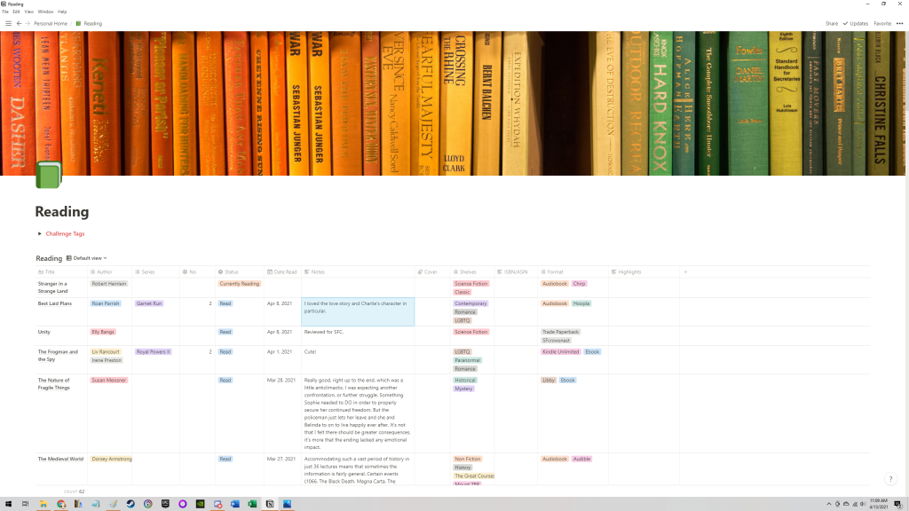Open the Window menu

point(44,12)
